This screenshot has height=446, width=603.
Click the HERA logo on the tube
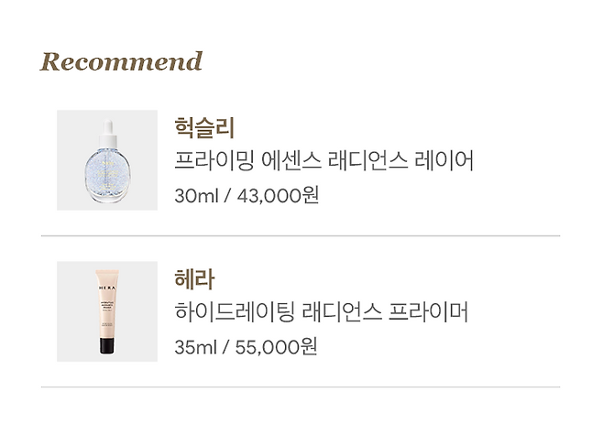coord(107,288)
